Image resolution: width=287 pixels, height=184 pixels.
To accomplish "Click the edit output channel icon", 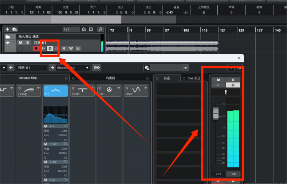I will pos(96,68).
